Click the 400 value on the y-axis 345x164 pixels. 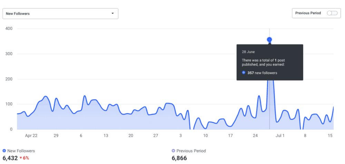click(9, 29)
